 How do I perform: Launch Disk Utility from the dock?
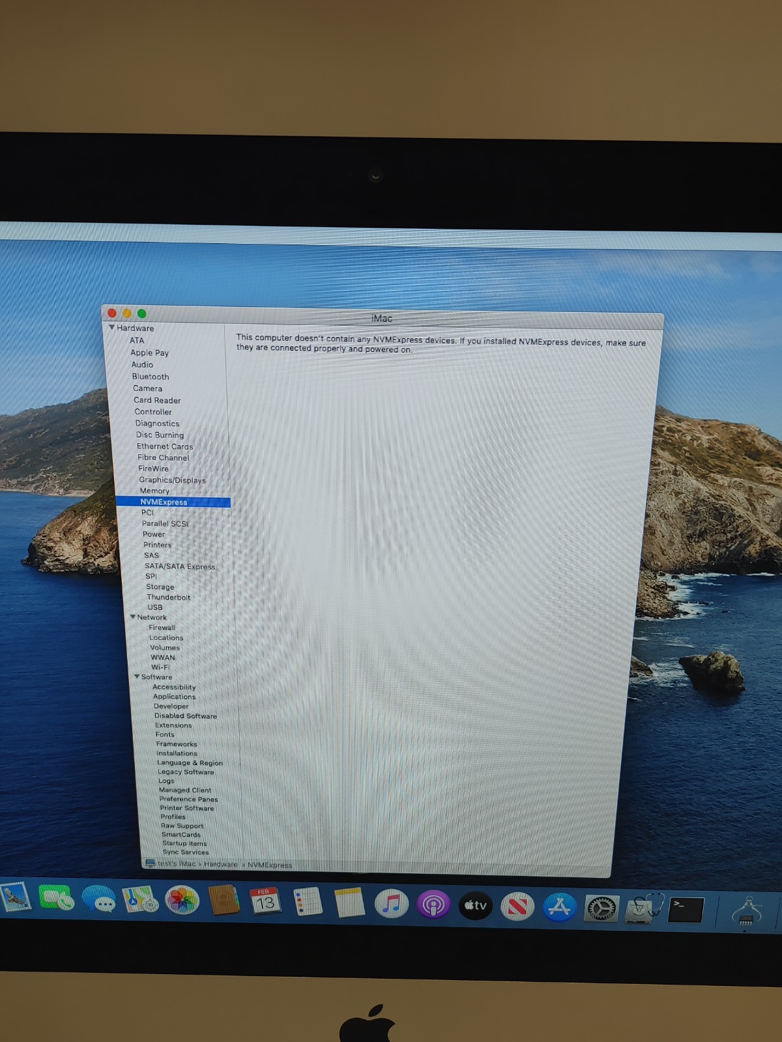(x=644, y=908)
